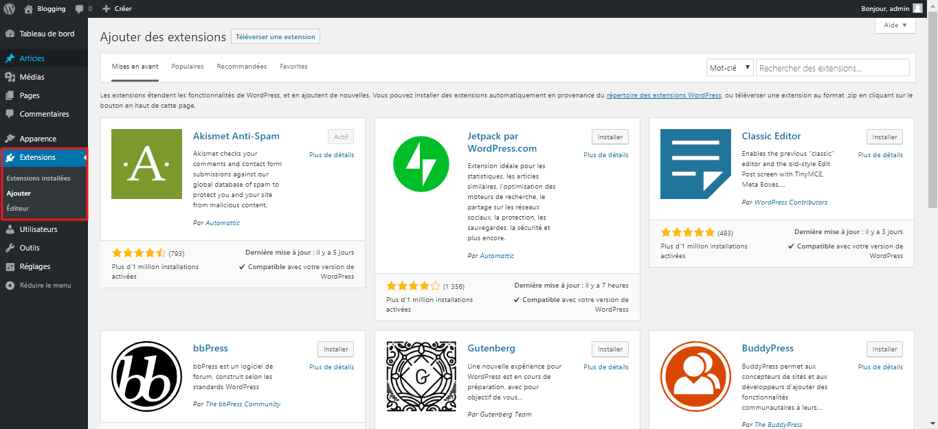Click the Médias icon in sidebar
This screenshot has width=938, height=429.
[10, 77]
